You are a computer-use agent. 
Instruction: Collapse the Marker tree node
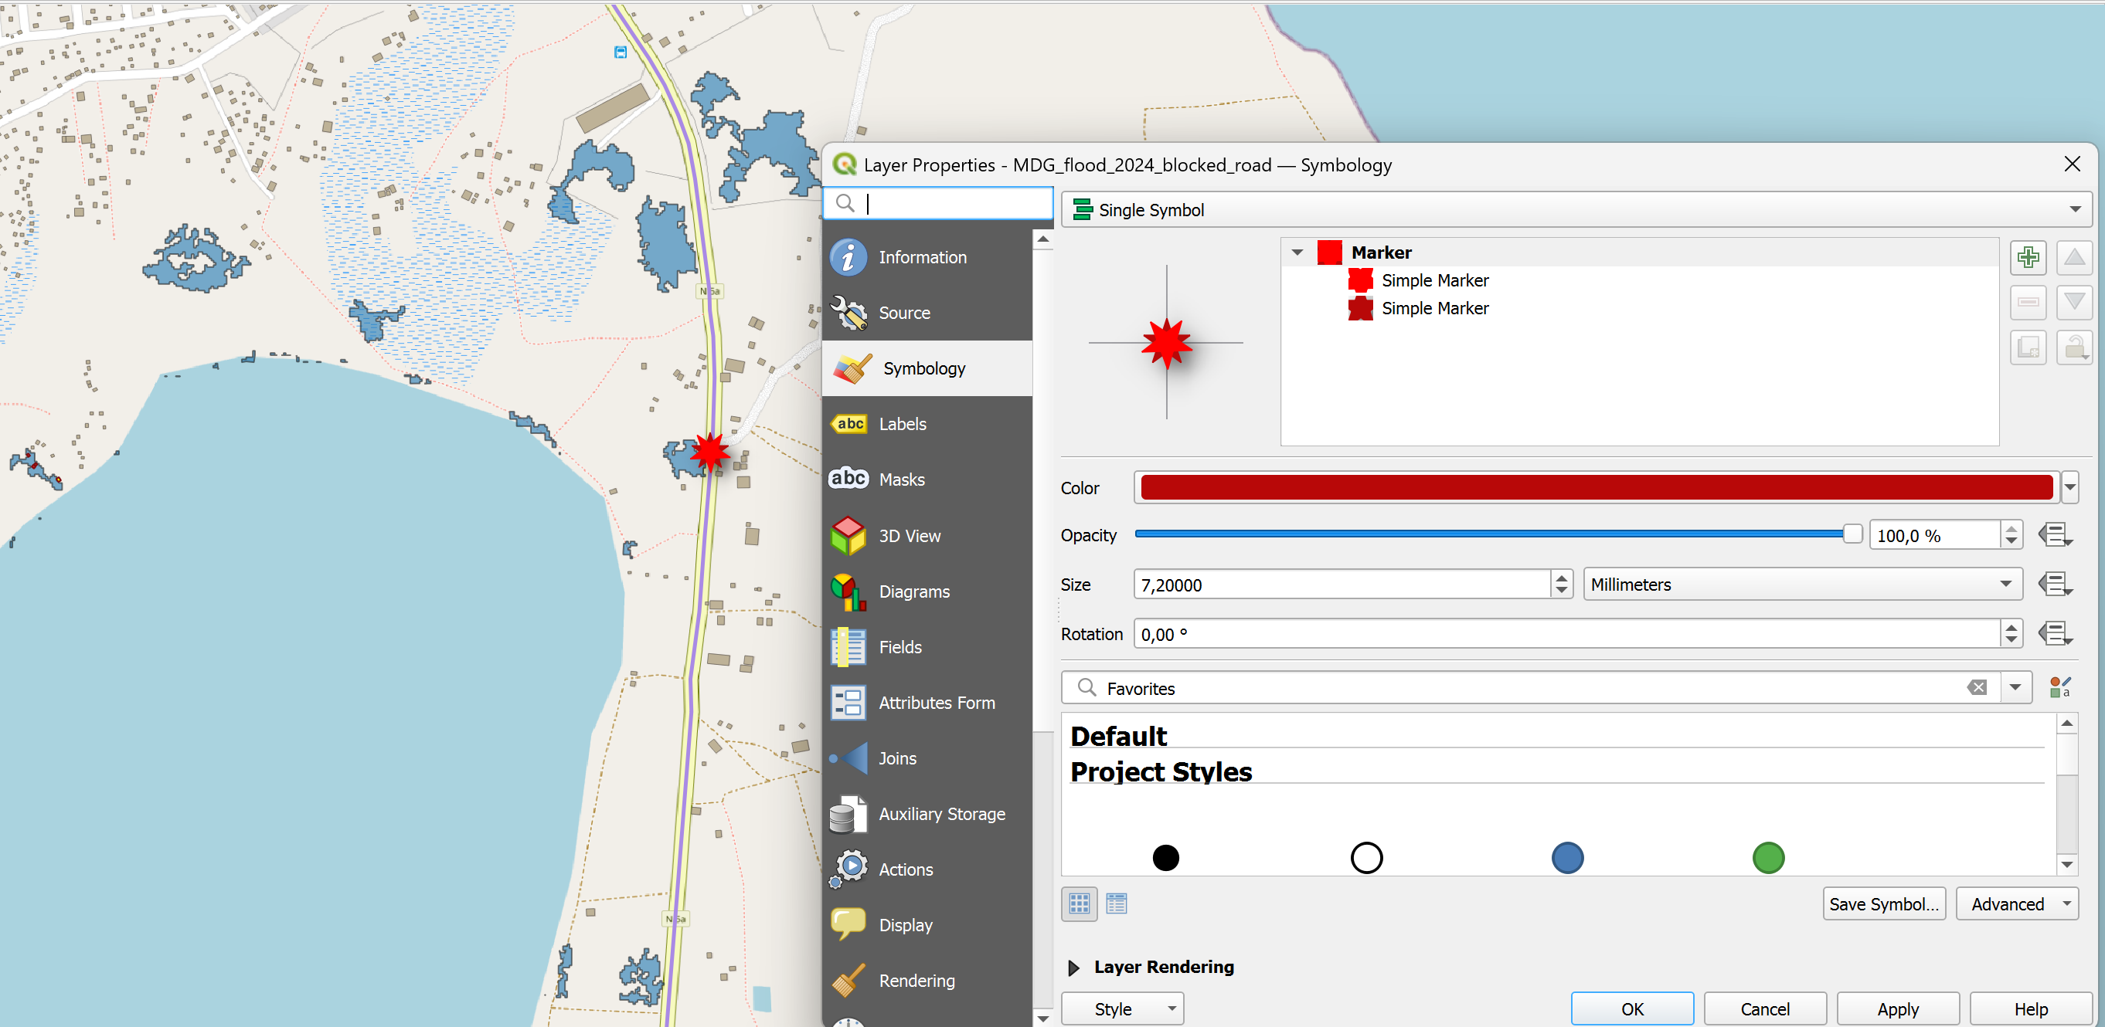[1297, 253]
